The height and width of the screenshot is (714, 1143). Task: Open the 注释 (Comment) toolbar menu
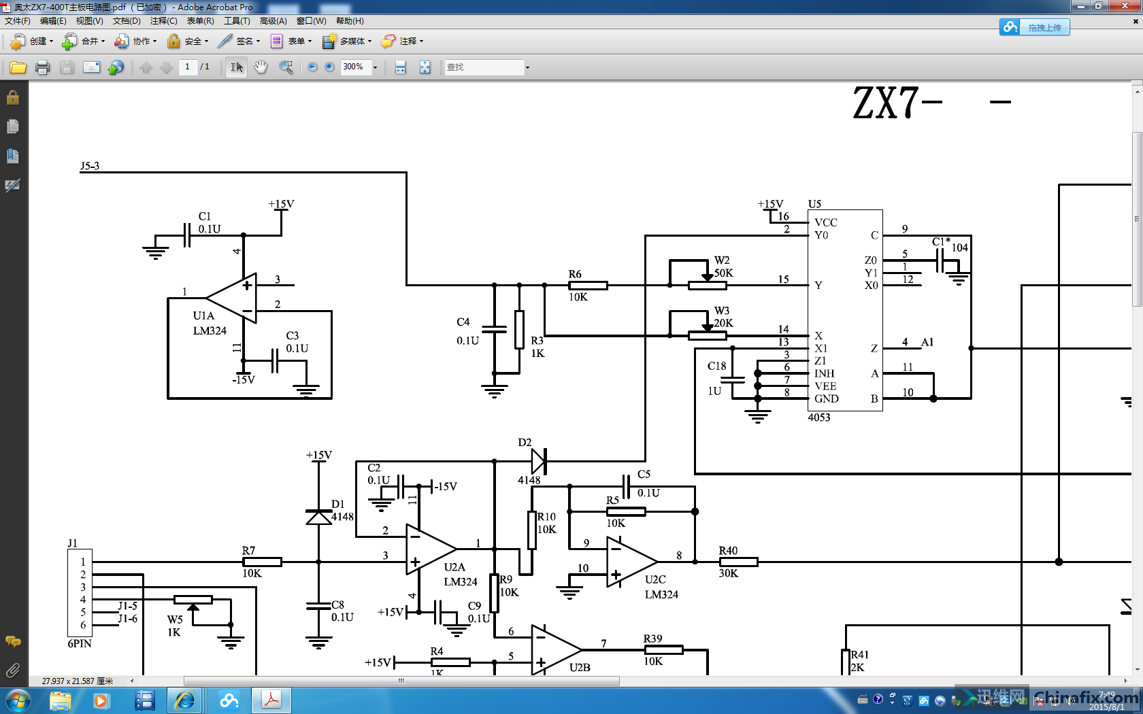point(402,41)
